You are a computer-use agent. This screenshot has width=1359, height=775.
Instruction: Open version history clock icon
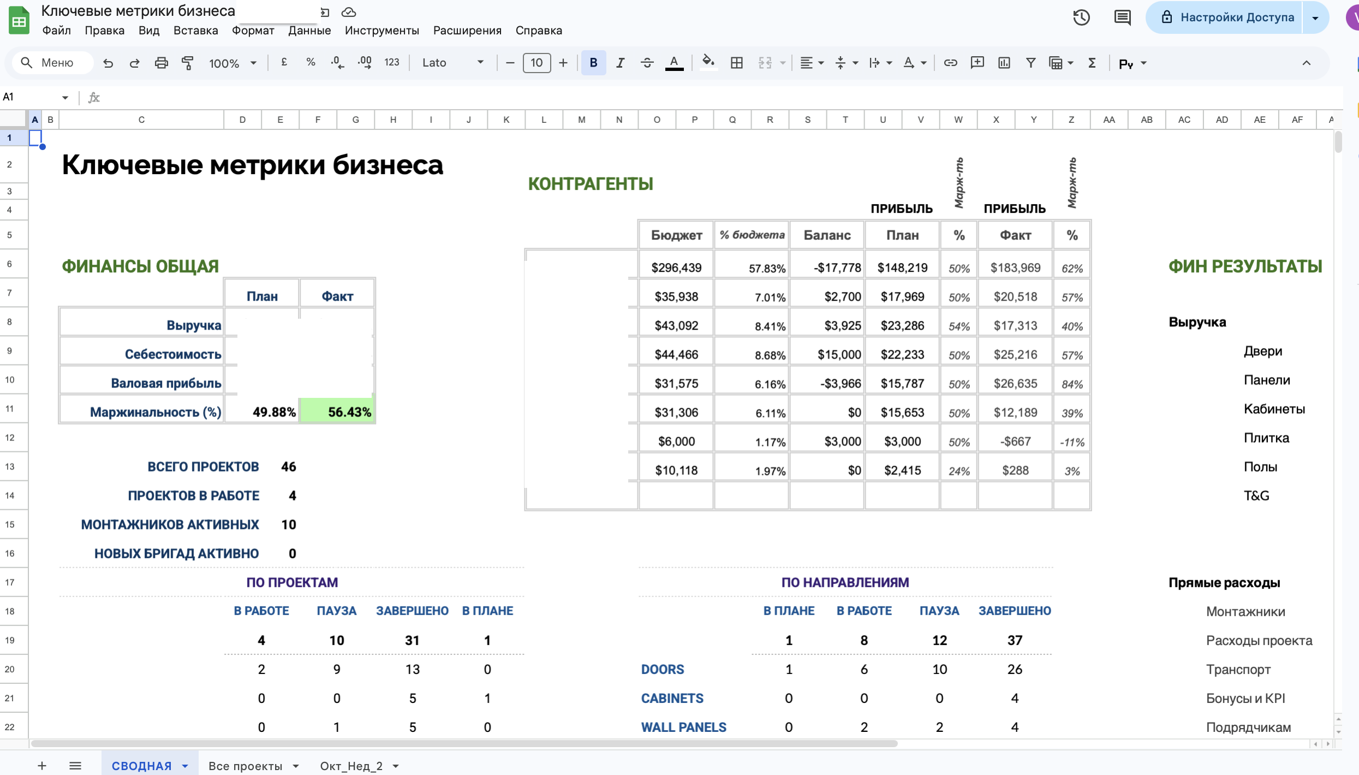[x=1081, y=17]
